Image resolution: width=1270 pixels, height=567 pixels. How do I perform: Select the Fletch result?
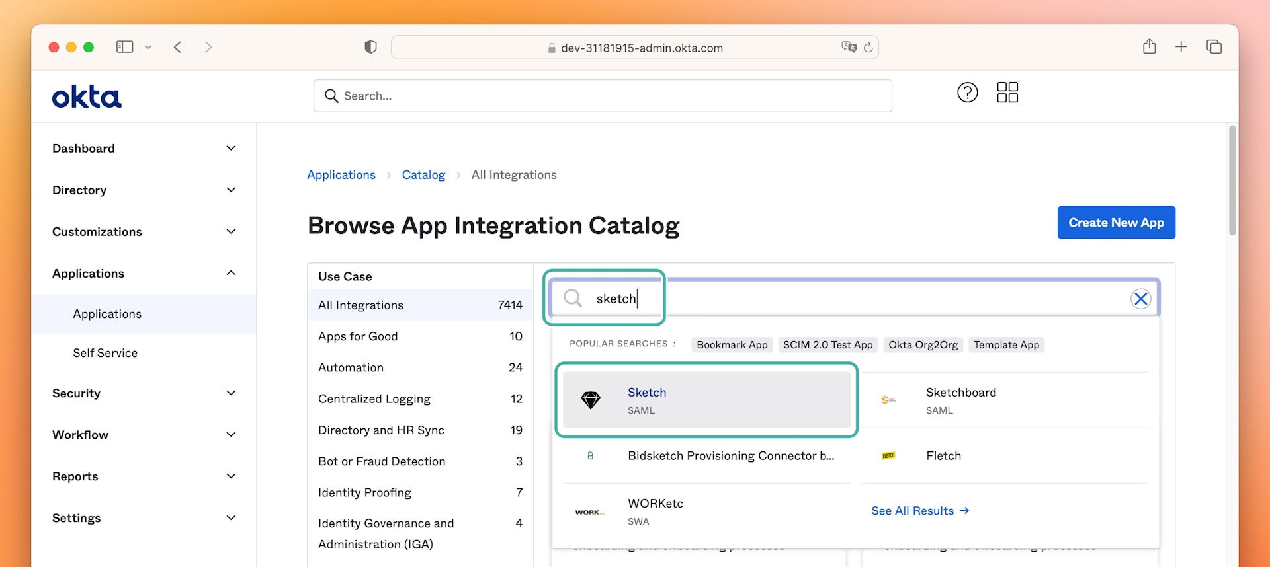[1005, 455]
